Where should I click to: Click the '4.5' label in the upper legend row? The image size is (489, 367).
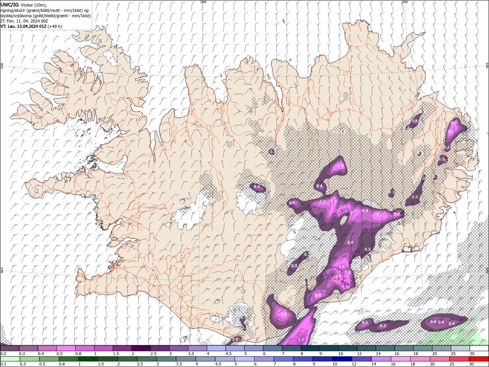pos(228,354)
